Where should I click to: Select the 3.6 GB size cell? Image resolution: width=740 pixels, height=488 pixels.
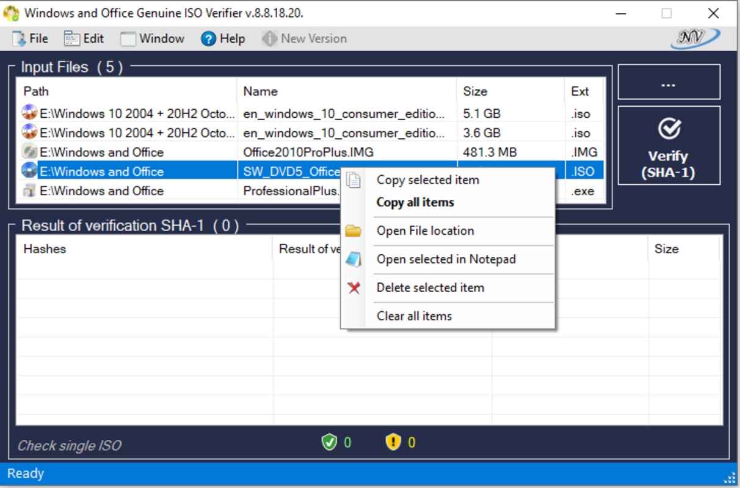tap(482, 133)
